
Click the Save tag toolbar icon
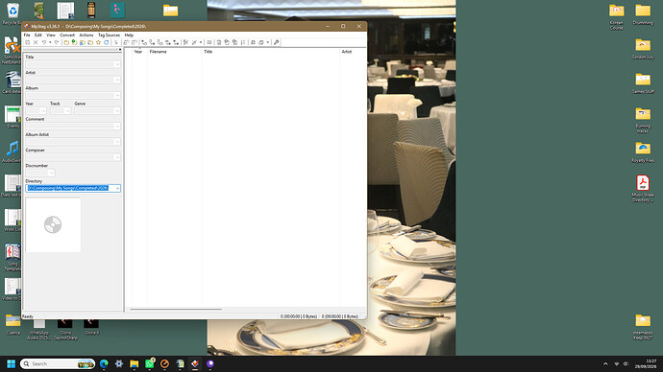point(28,42)
